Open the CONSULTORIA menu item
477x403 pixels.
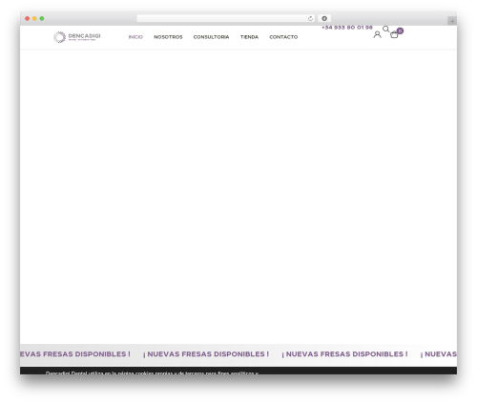(211, 37)
